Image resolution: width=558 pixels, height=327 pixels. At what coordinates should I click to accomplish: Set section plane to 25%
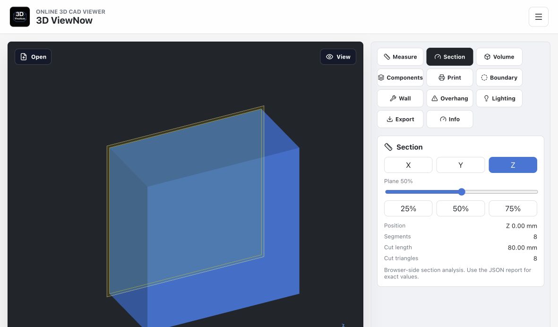coord(408,208)
